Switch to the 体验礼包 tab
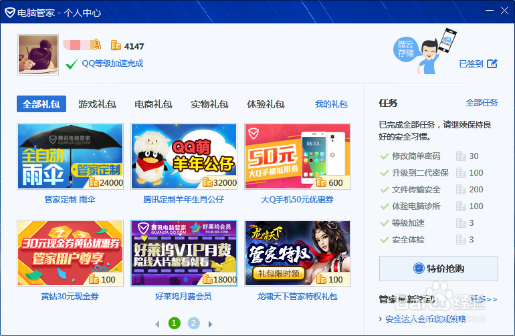Viewport: 515px width, 336px height. pos(266,104)
